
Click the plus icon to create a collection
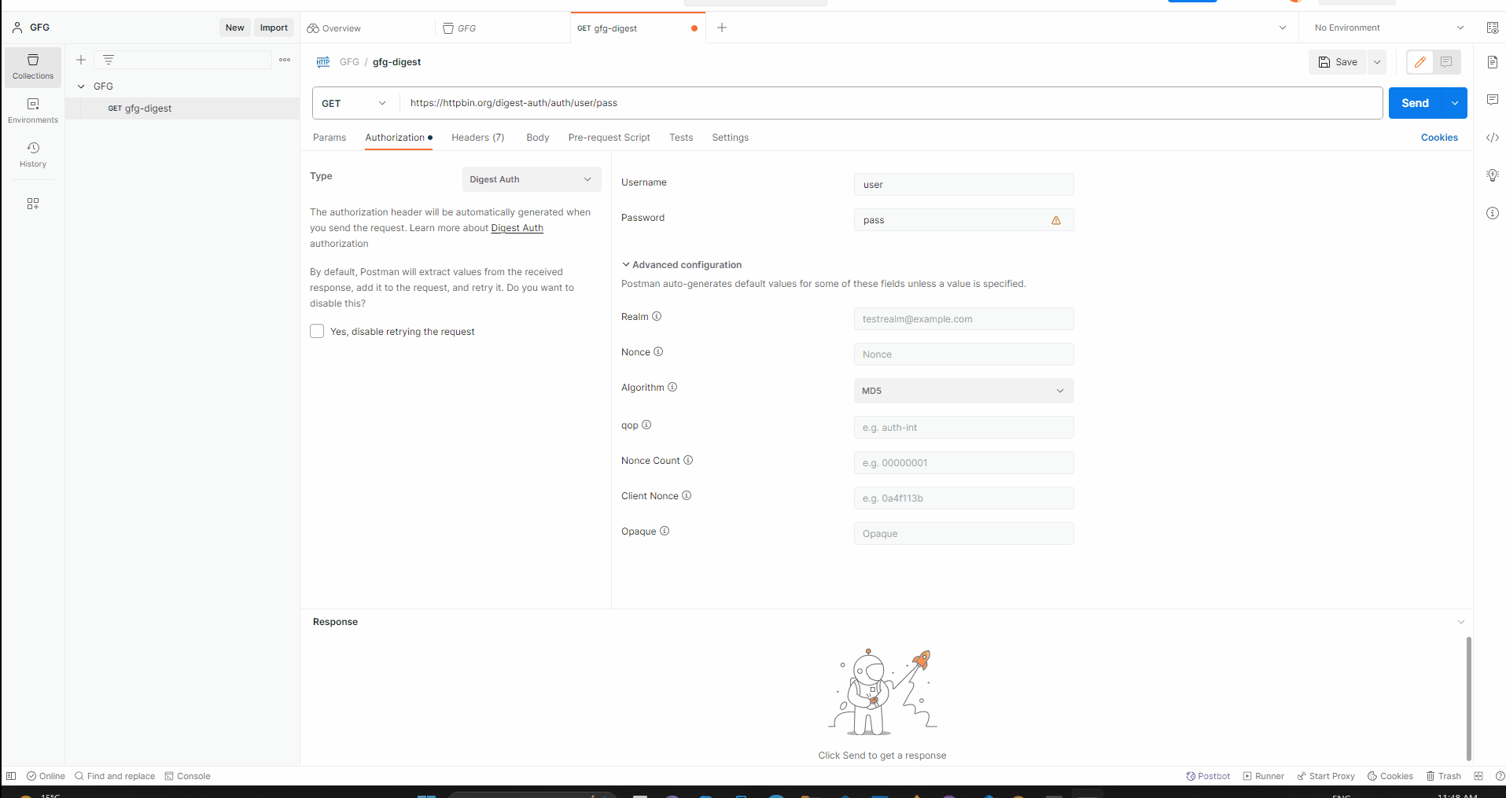point(81,60)
